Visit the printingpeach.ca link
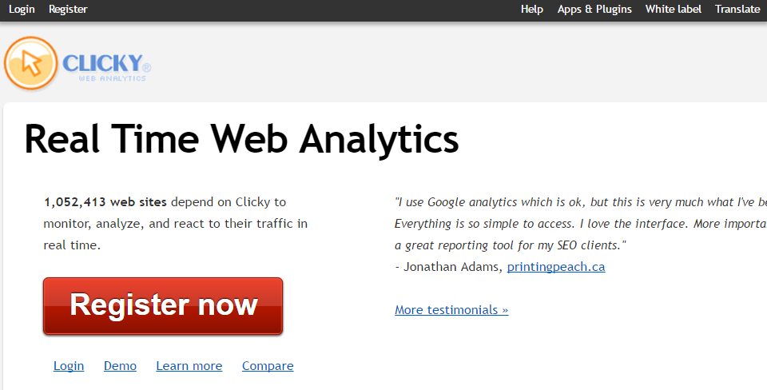 pos(556,267)
